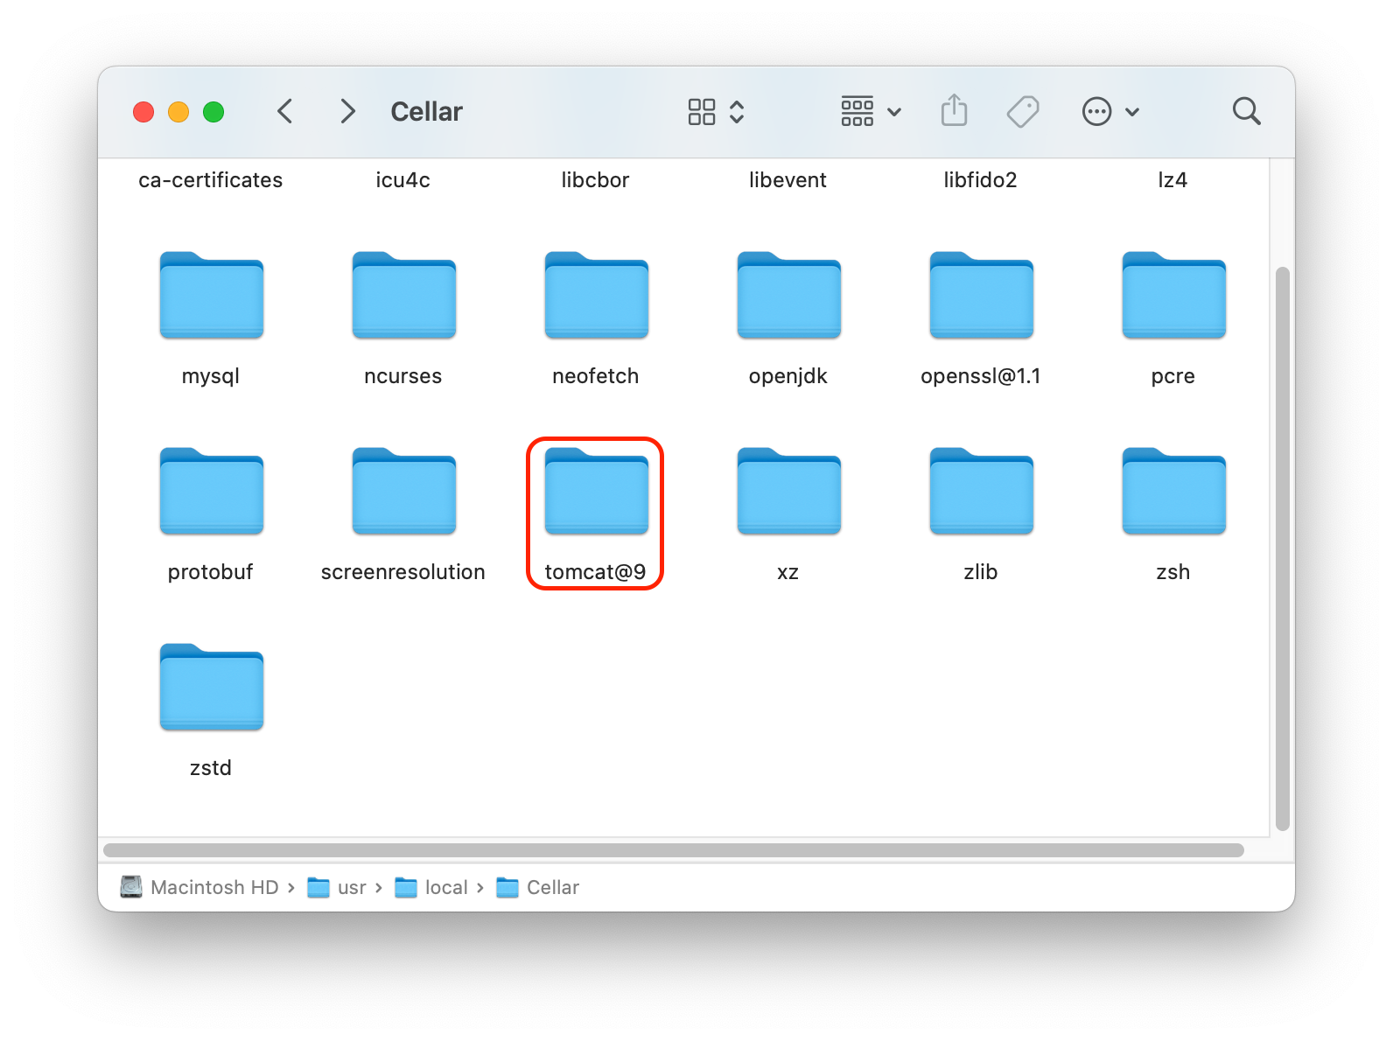This screenshot has height=1041, width=1393.
Task: Select the neofetch folder icon
Action: click(x=596, y=296)
